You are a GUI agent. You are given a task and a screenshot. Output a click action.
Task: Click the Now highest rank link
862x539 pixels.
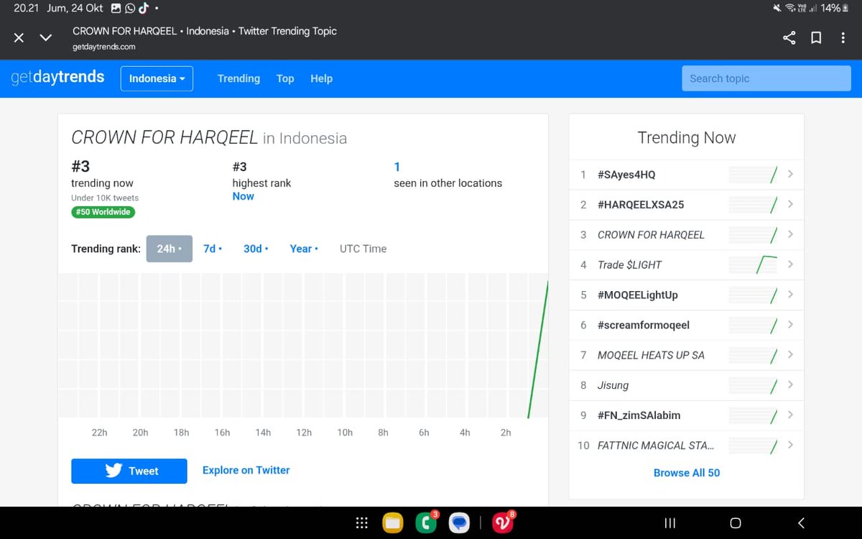(243, 196)
